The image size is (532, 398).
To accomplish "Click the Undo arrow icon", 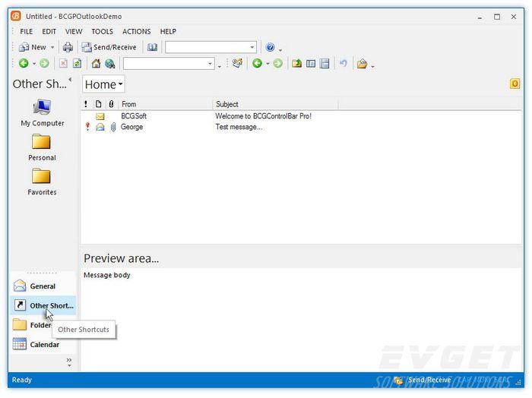I will click(x=344, y=63).
